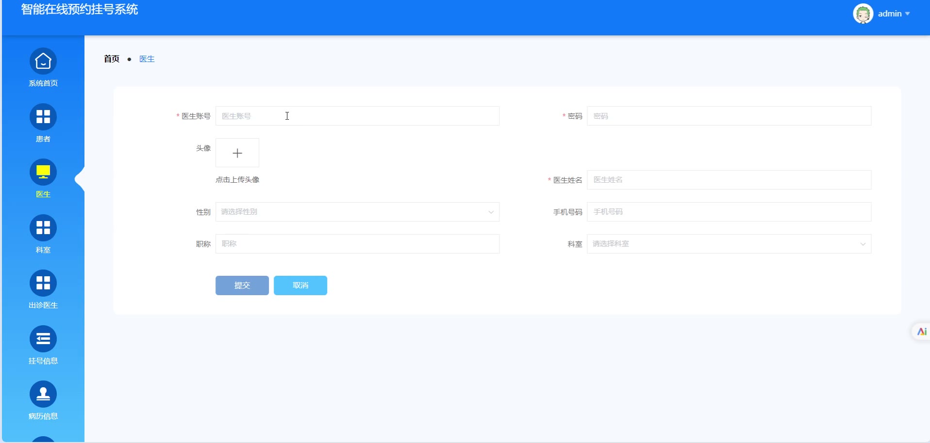This screenshot has height=443, width=930.
Task: Click the 出诊医生 sidebar label
Action: [x=43, y=305]
